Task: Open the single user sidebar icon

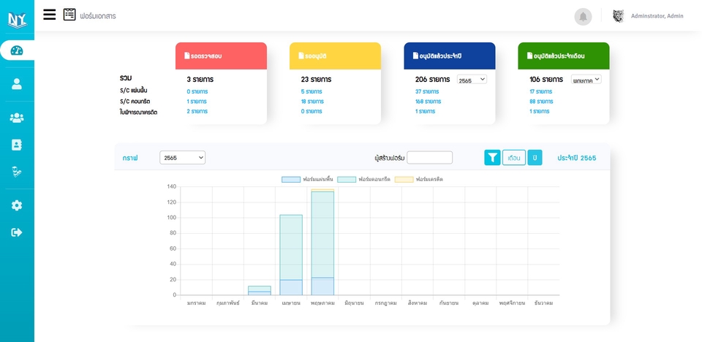Action: point(17,84)
